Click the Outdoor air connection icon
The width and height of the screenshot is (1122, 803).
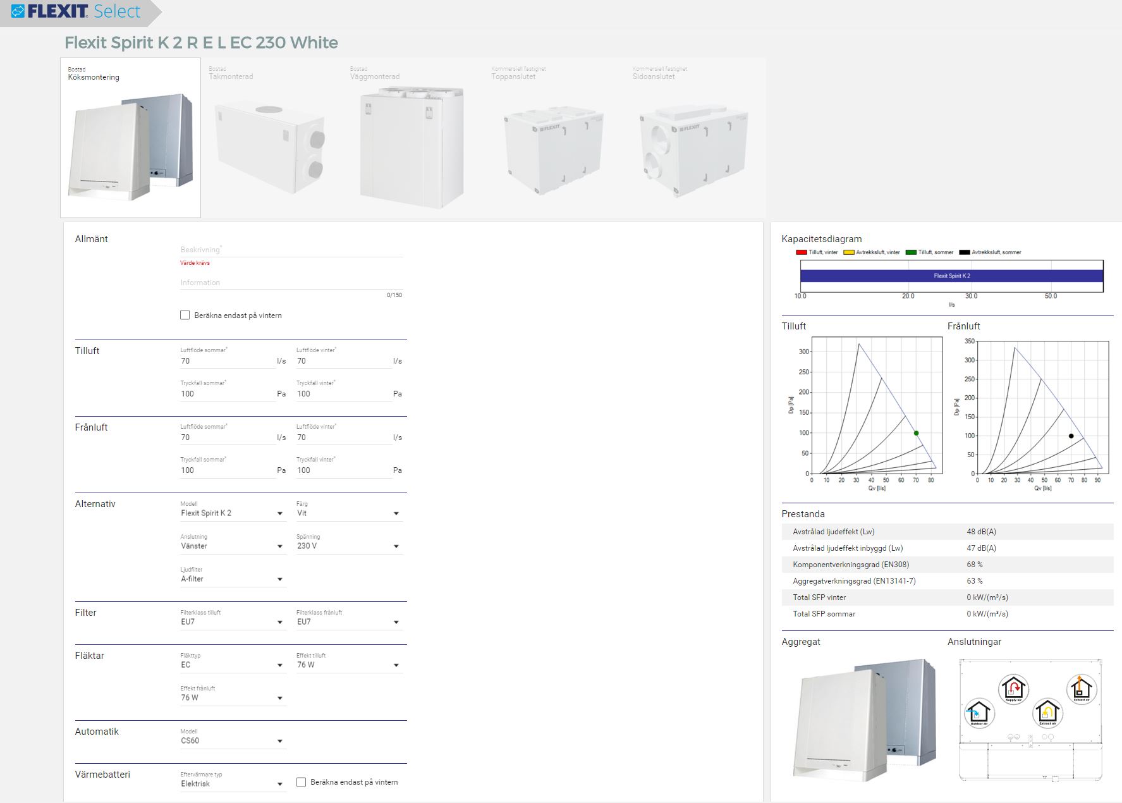click(979, 713)
